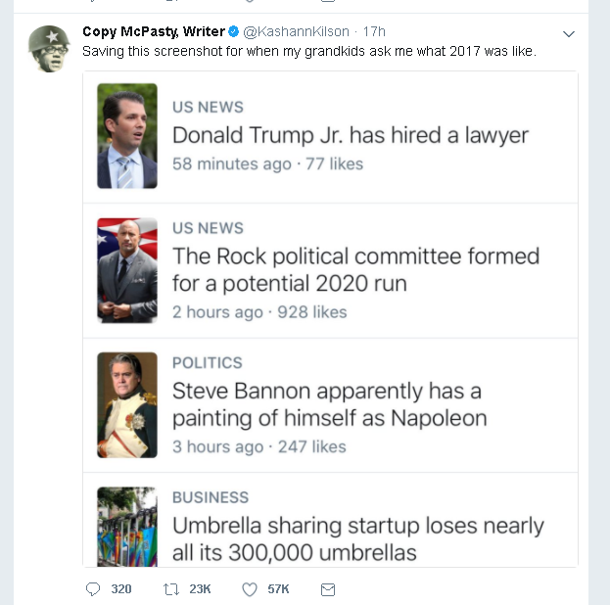This screenshot has height=605, width=610.
Task: Send tweet via direct message envelope icon
Action: [328, 589]
